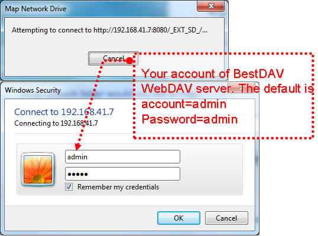Image resolution: width=318 pixels, height=236 pixels.
Task: Click the red Your account of BestDAV text
Action: tap(213, 74)
